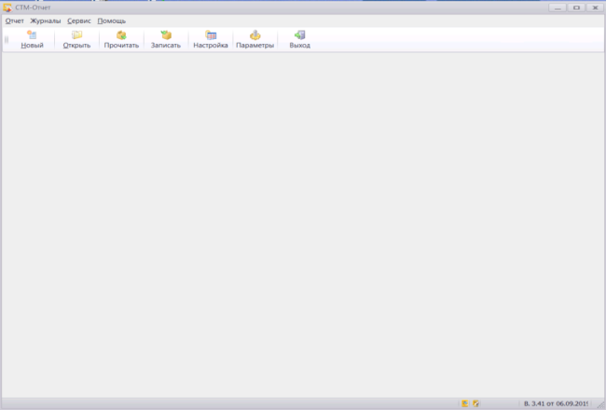Show the Помощь (Help) menu

(x=112, y=20)
